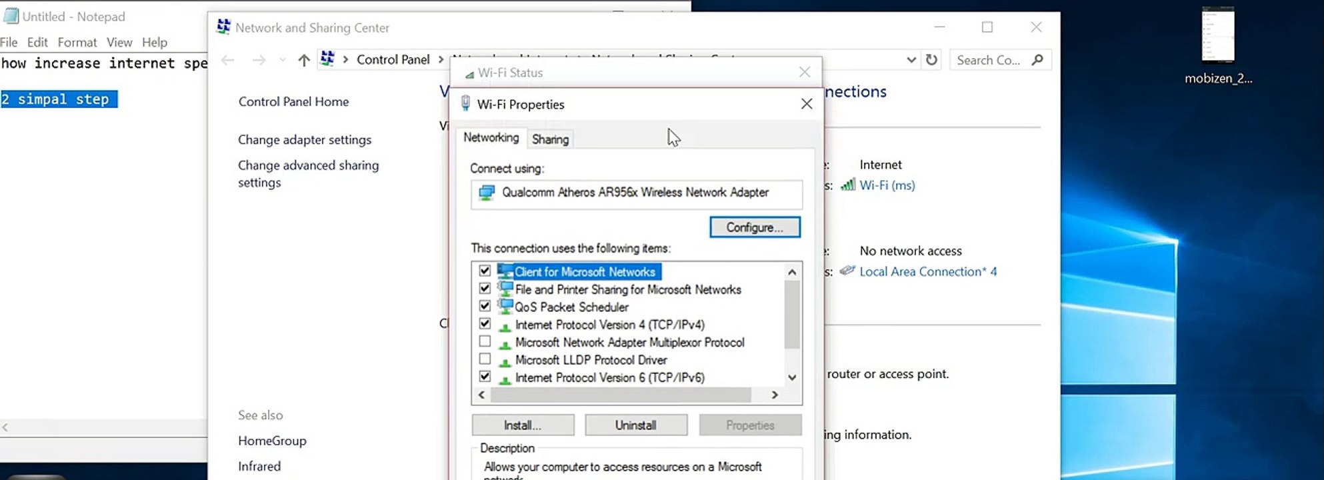Close the Wi-Fi Properties dialog
Viewport: 1324px width, 480px height.
pos(807,104)
